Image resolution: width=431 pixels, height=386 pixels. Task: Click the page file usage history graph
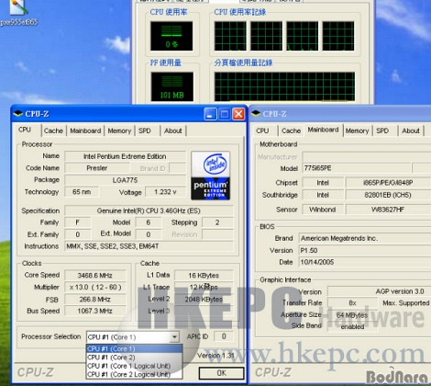[x=284, y=86]
